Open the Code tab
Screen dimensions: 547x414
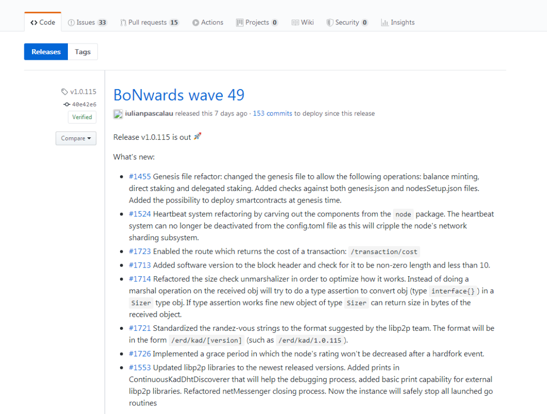(43, 22)
